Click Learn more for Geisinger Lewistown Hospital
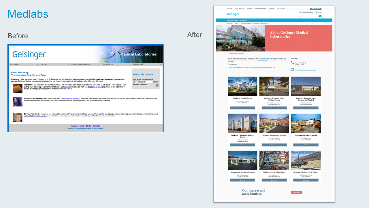Image resolution: width=369 pixels, height=208 pixels. pos(306,145)
